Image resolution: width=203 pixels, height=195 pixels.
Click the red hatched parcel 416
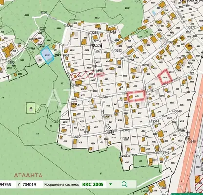(82, 76)
